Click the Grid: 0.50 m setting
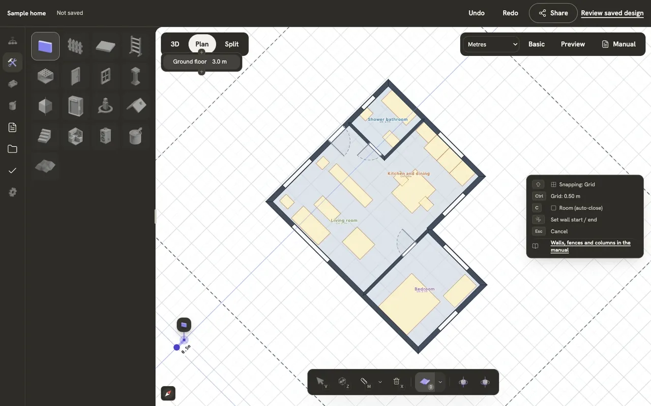This screenshot has height=406, width=651. 566,196
